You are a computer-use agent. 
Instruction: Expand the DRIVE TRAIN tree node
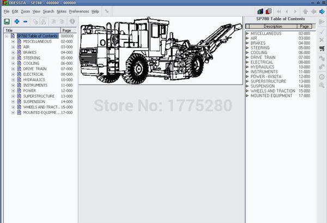click(13, 69)
